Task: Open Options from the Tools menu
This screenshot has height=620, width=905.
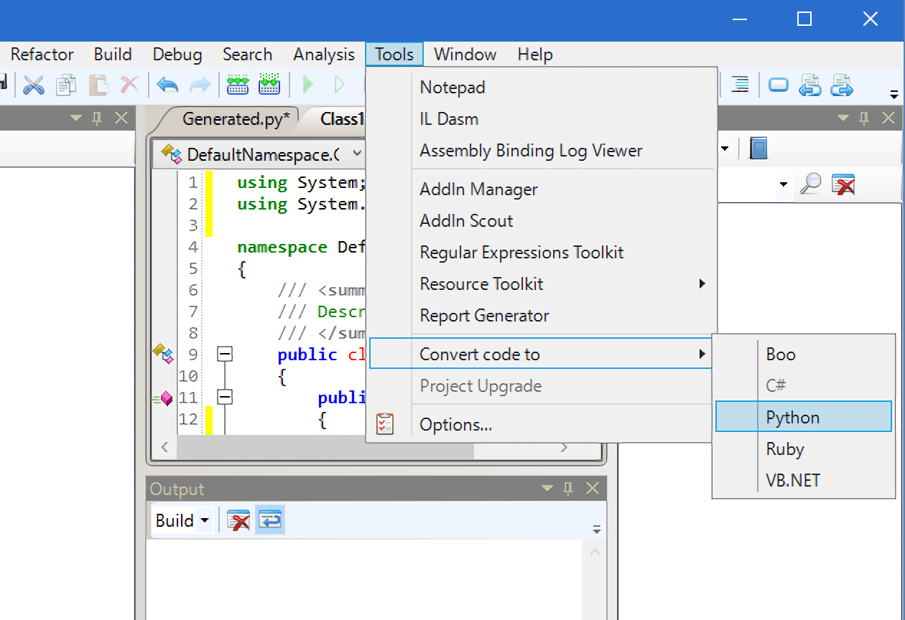Action: coord(456,425)
